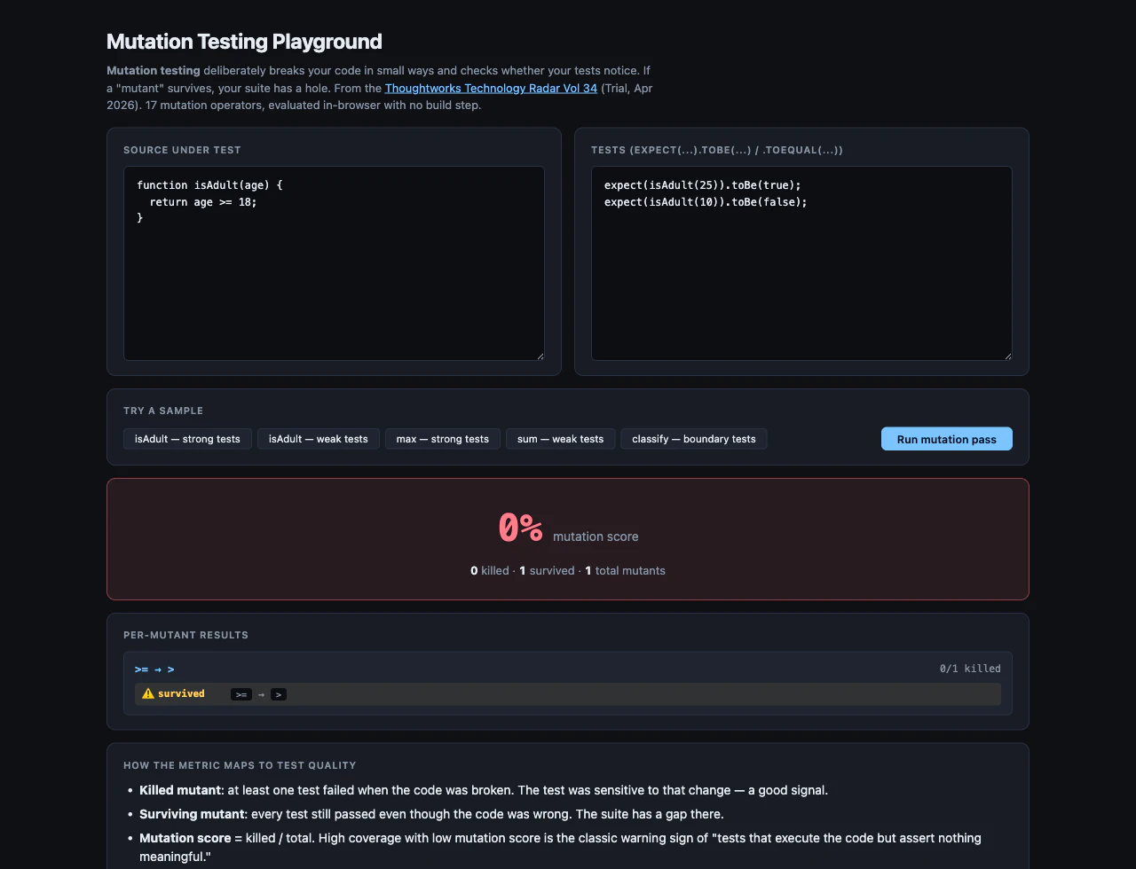The height and width of the screenshot is (869, 1136).
Task: Click the ">=" code chip in survived row
Action: click(241, 694)
